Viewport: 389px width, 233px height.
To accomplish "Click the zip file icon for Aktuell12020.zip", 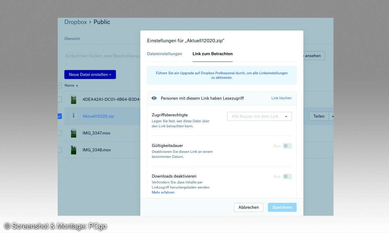I will (74, 116).
